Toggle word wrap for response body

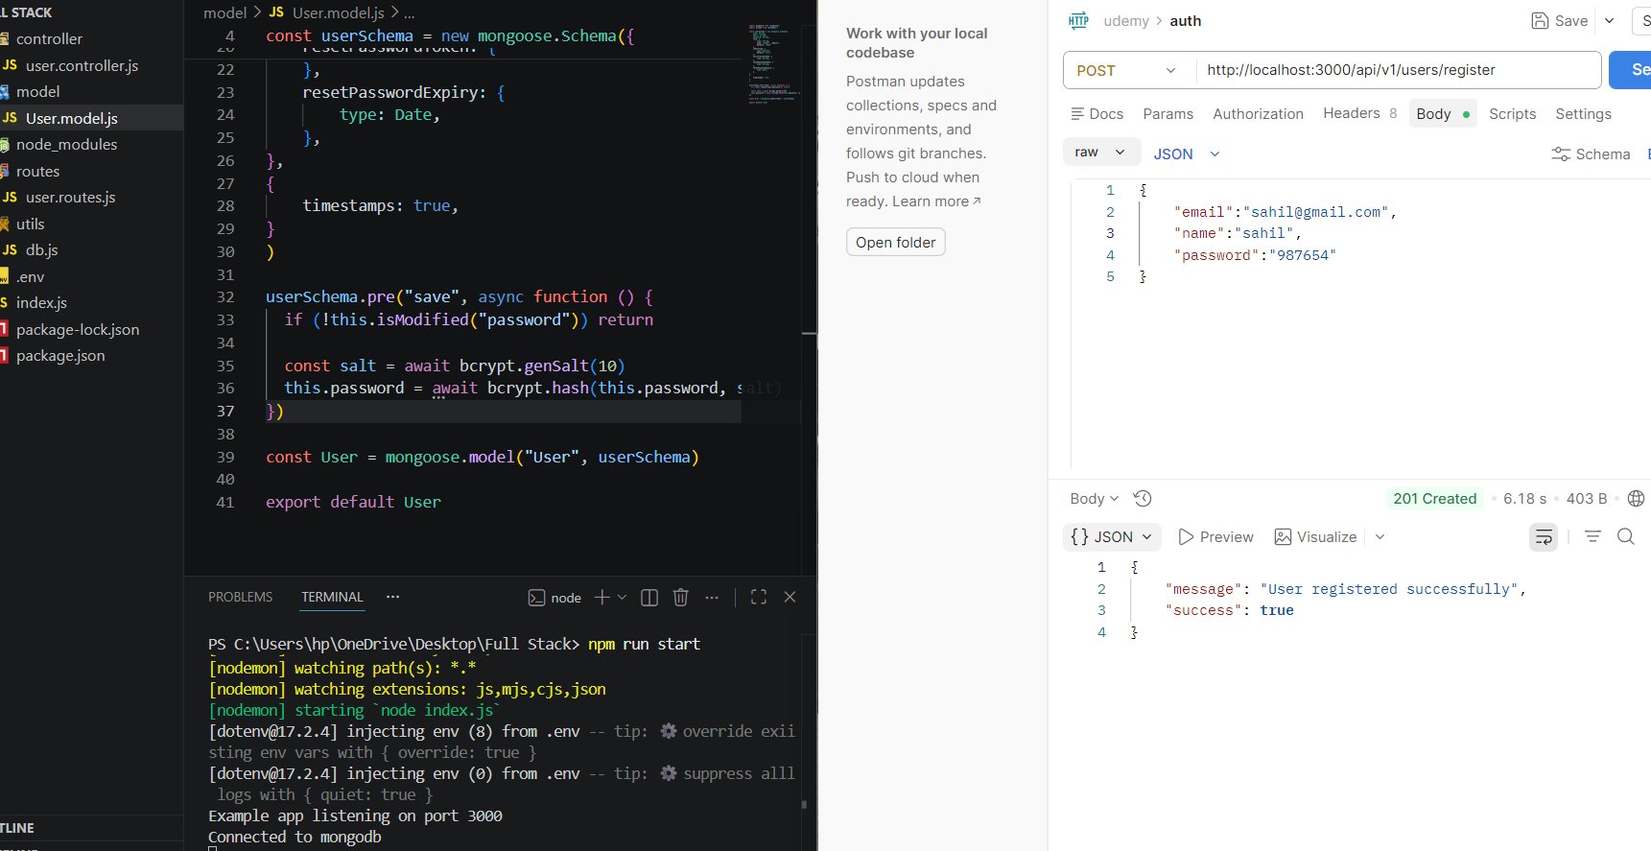(1544, 537)
